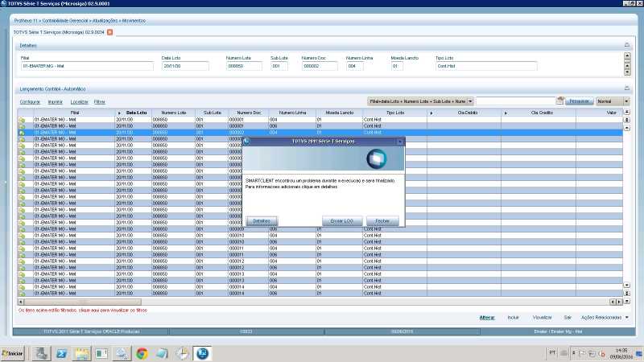The width and height of the screenshot is (644, 362).
Task: Expand the Ações Relacionadas menu
Action: pyautogui.click(x=605, y=317)
